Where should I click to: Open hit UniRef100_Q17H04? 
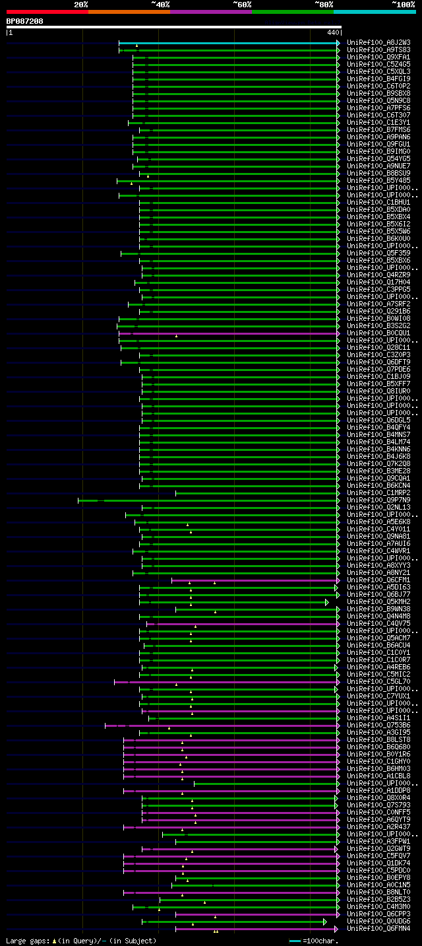click(378, 283)
